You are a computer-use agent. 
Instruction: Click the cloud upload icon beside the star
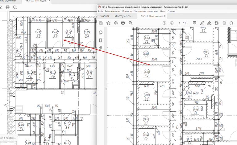tap(116, 23)
